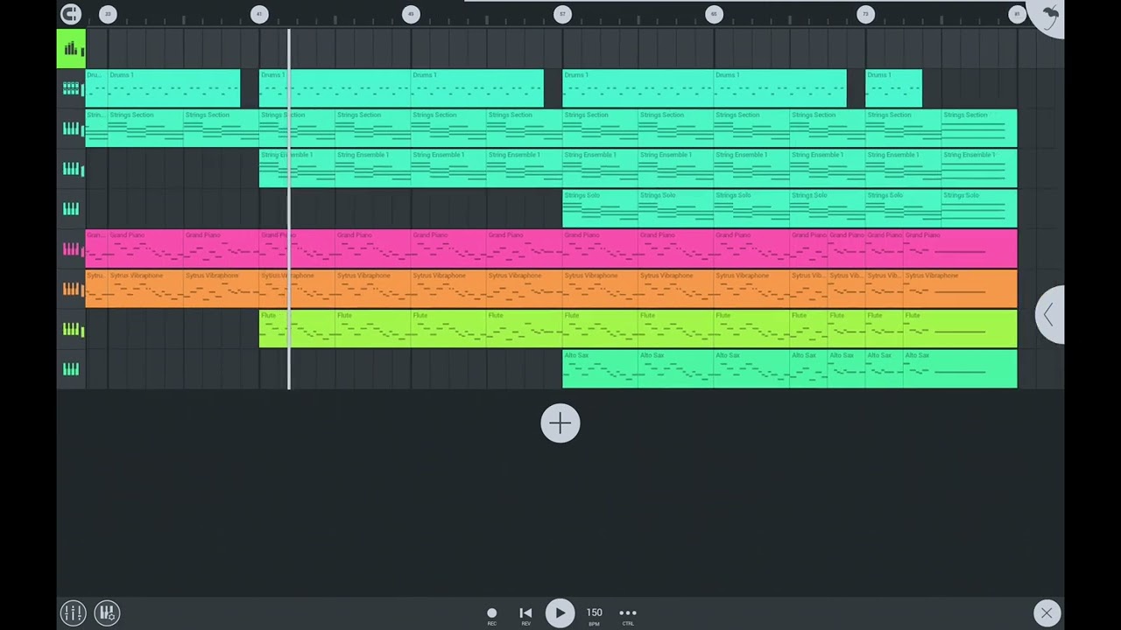The image size is (1121, 630).
Task: Open the instrument keyboard settings icon
Action: coord(107,612)
